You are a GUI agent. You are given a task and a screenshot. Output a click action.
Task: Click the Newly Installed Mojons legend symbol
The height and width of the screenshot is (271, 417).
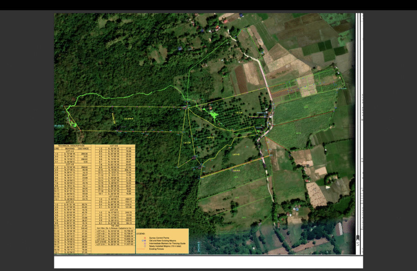click(x=145, y=247)
